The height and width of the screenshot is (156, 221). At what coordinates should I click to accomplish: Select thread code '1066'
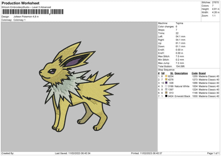pos(195,83)
